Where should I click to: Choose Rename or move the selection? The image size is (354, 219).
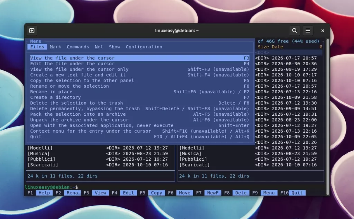click(140, 86)
